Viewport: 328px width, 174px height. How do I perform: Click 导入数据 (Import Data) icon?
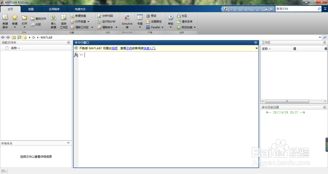53,17
